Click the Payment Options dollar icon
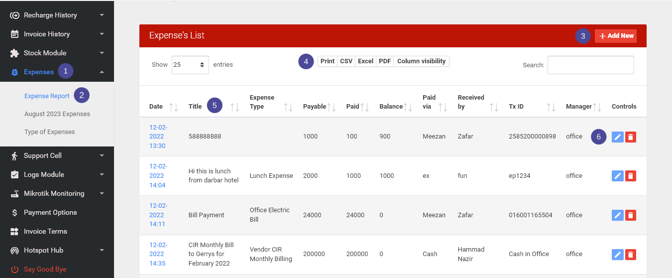Screen dimensions: 672x278 pyautogui.click(x=14, y=213)
